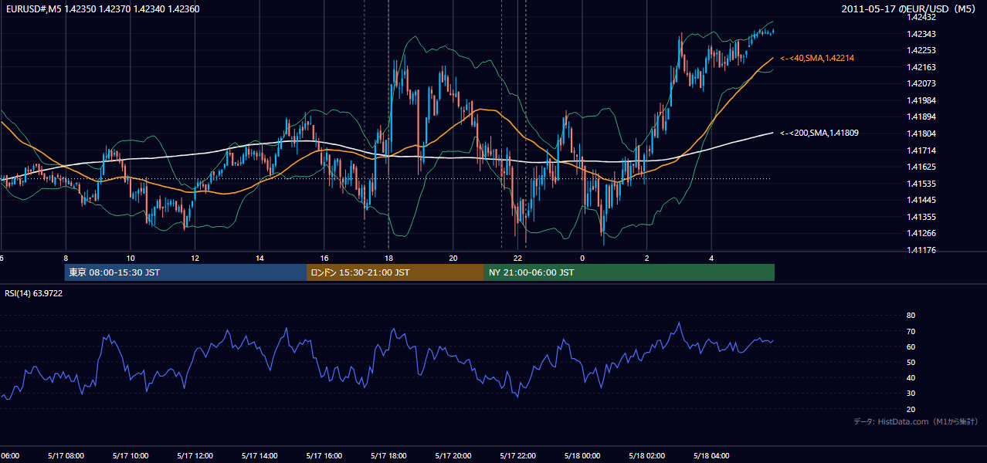
Task: Click the 5/17 14:00 time label
Action: (x=259, y=456)
